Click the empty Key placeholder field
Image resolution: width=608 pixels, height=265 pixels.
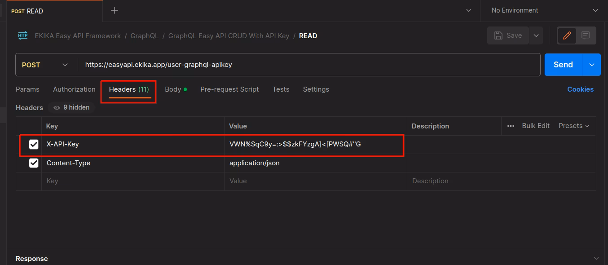point(133,181)
